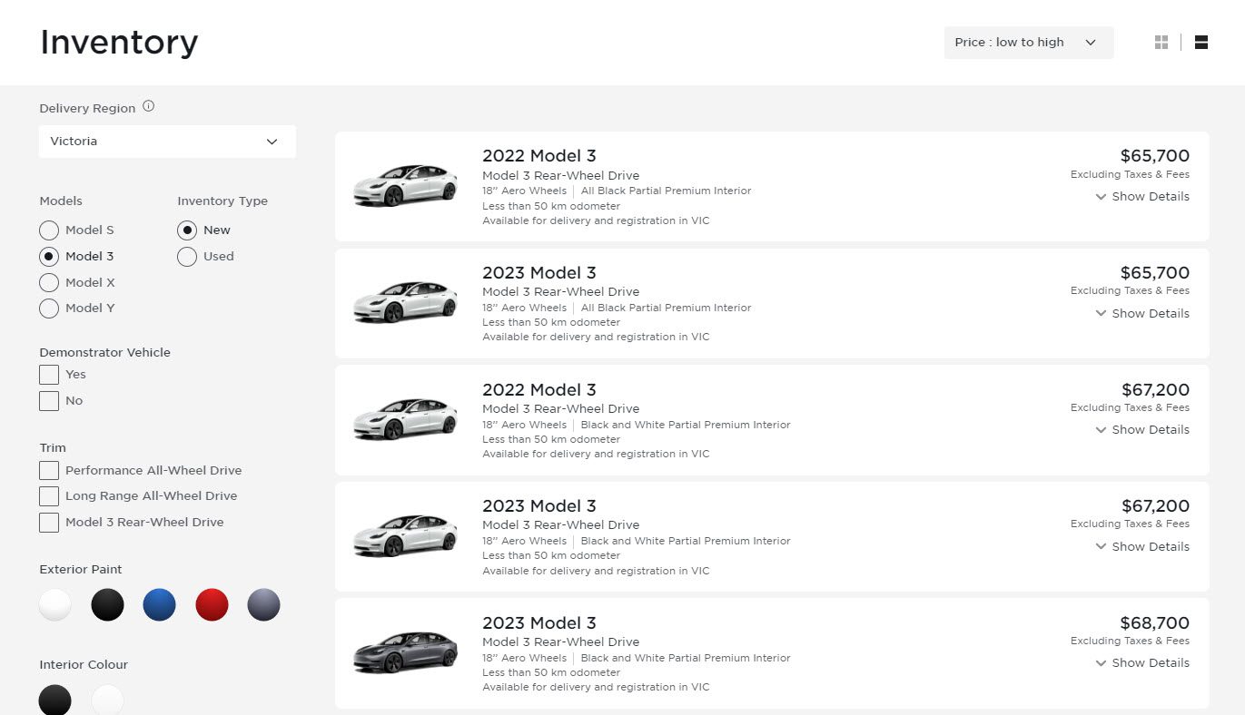Check the Performance All-Wheel Drive trim filter

point(49,470)
